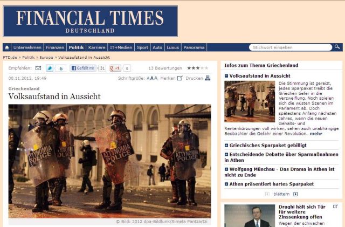The image size is (345, 227).
Task: Select the largest font size A
Action: tap(156, 78)
